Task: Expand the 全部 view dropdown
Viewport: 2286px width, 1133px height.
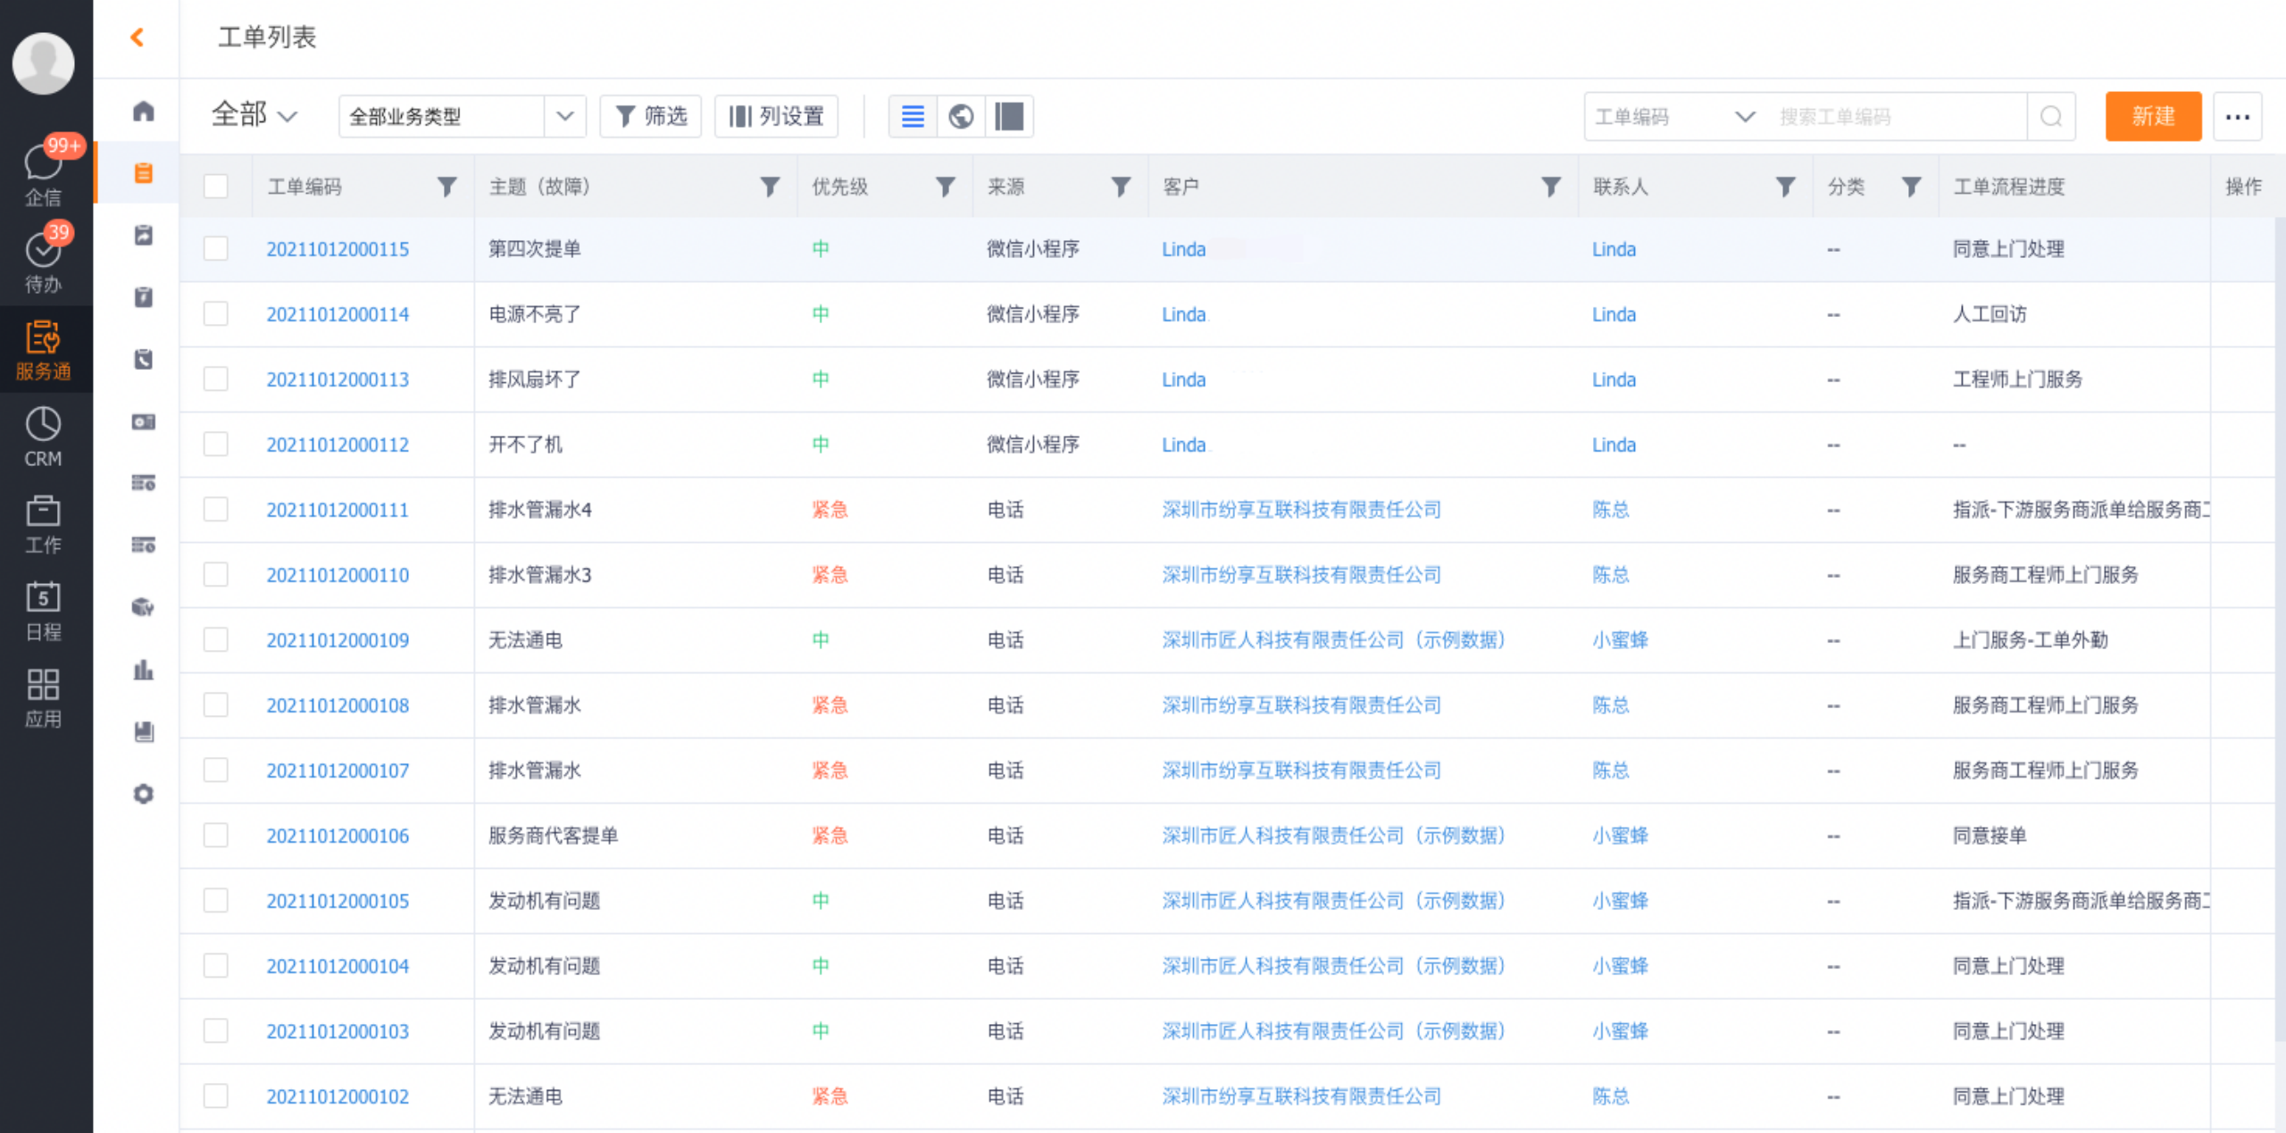Action: 254,115
